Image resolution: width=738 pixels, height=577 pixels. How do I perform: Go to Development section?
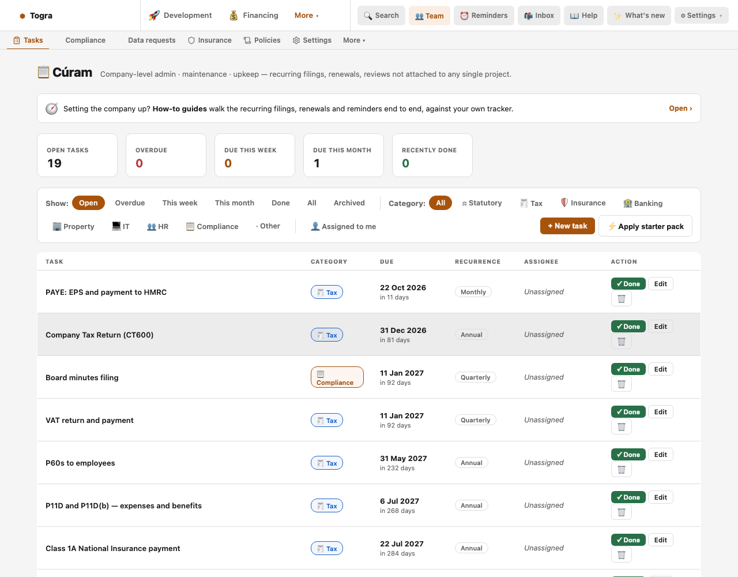[x=180, y=16]
